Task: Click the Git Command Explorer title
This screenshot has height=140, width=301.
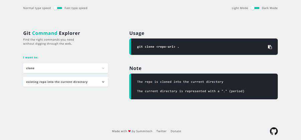Action: [52, 33]
